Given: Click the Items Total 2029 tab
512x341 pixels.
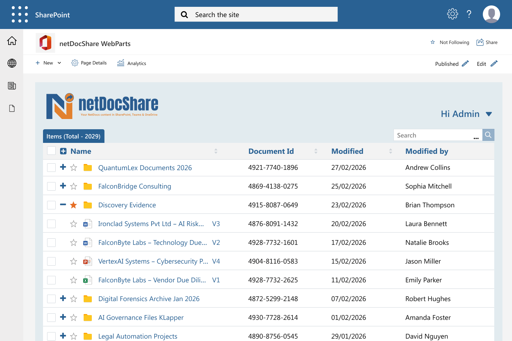Looking at the screenshot, I should (73, 136).
